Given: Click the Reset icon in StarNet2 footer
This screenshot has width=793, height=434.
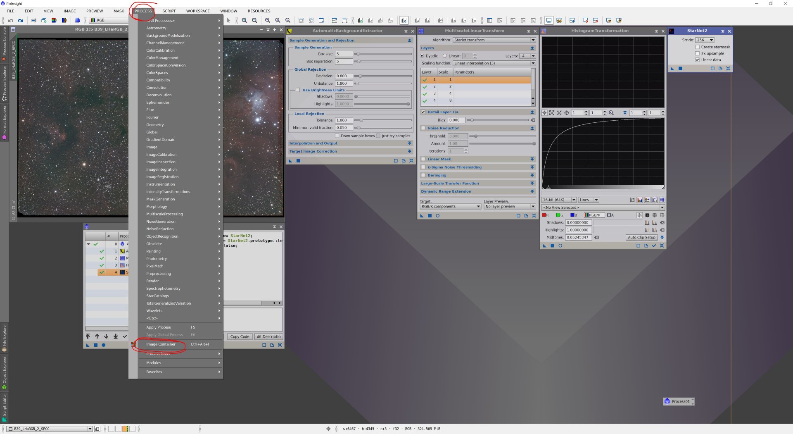Looking at the screenshot, I should click(728, 69).
